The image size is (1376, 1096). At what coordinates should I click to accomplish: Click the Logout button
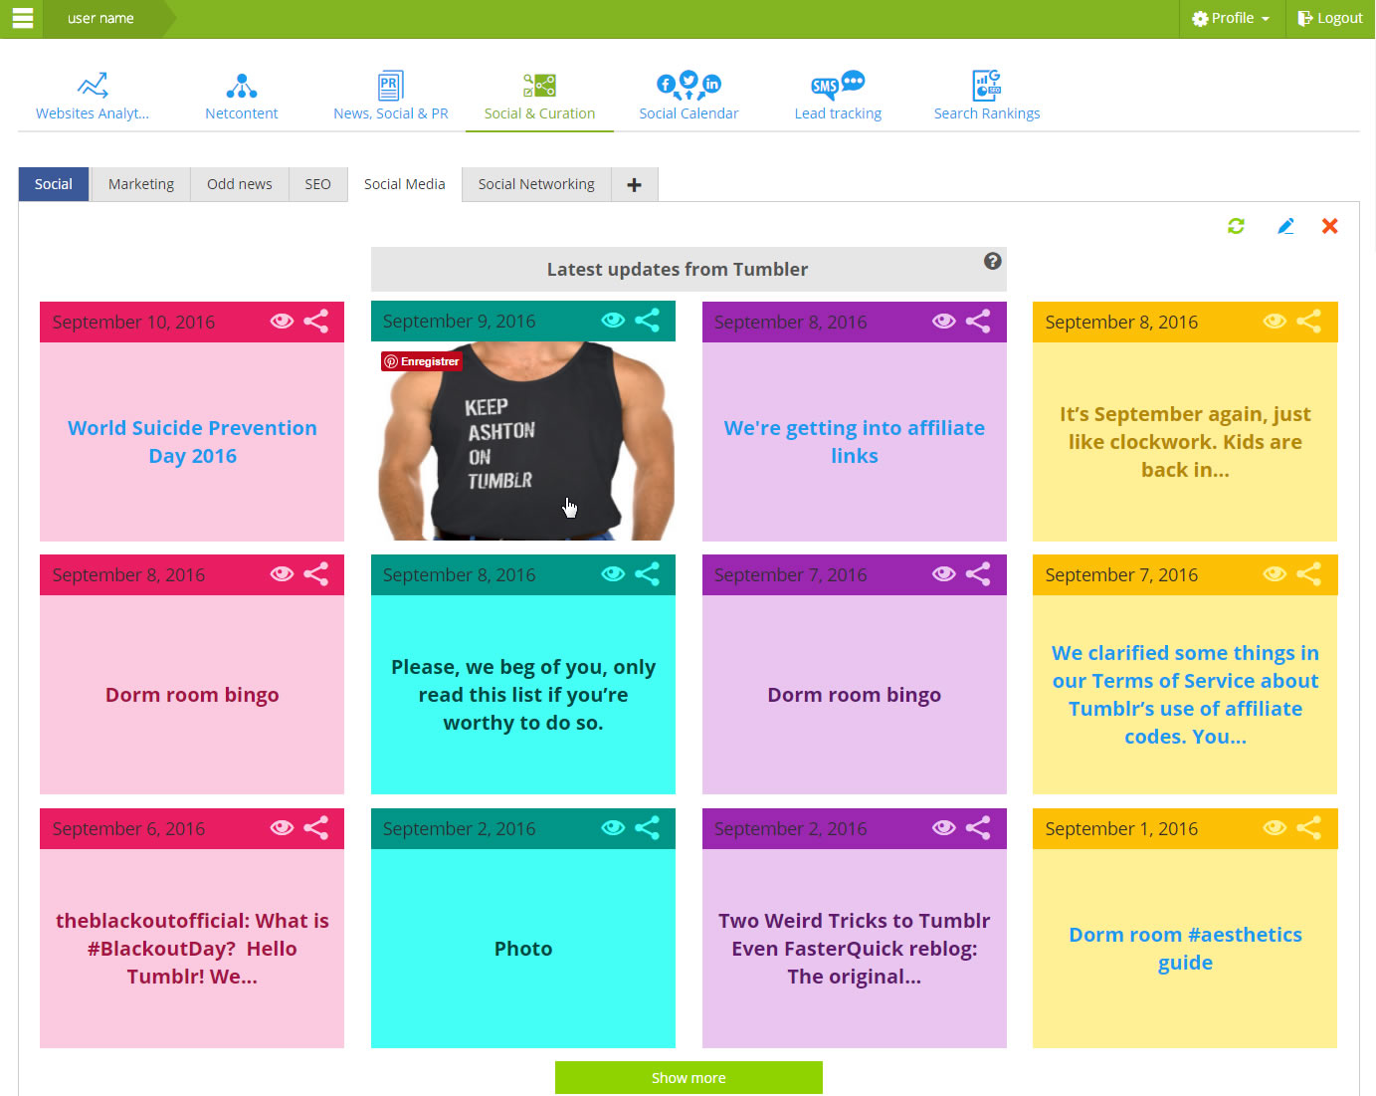[x=1330, y=19]
